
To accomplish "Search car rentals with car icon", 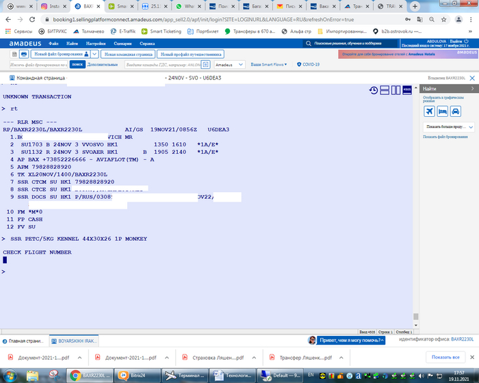I will click(455, 111).
